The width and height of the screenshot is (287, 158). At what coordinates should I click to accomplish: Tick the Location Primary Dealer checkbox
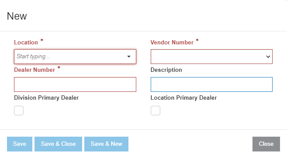pyautogui.click(x=156, y=111)
